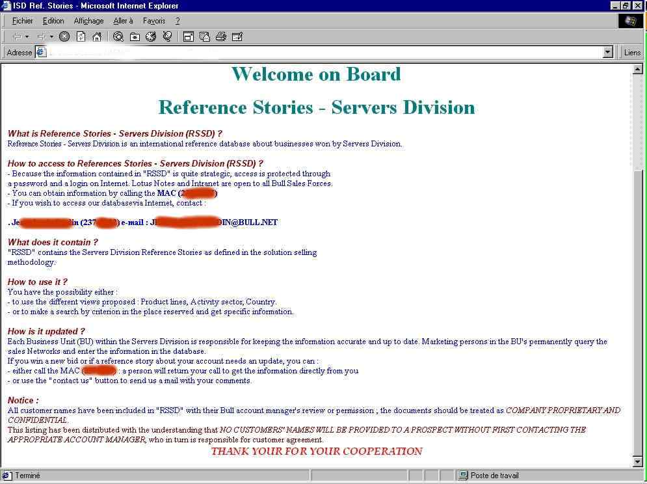Open the Mail toolbar button

[205, 36]
